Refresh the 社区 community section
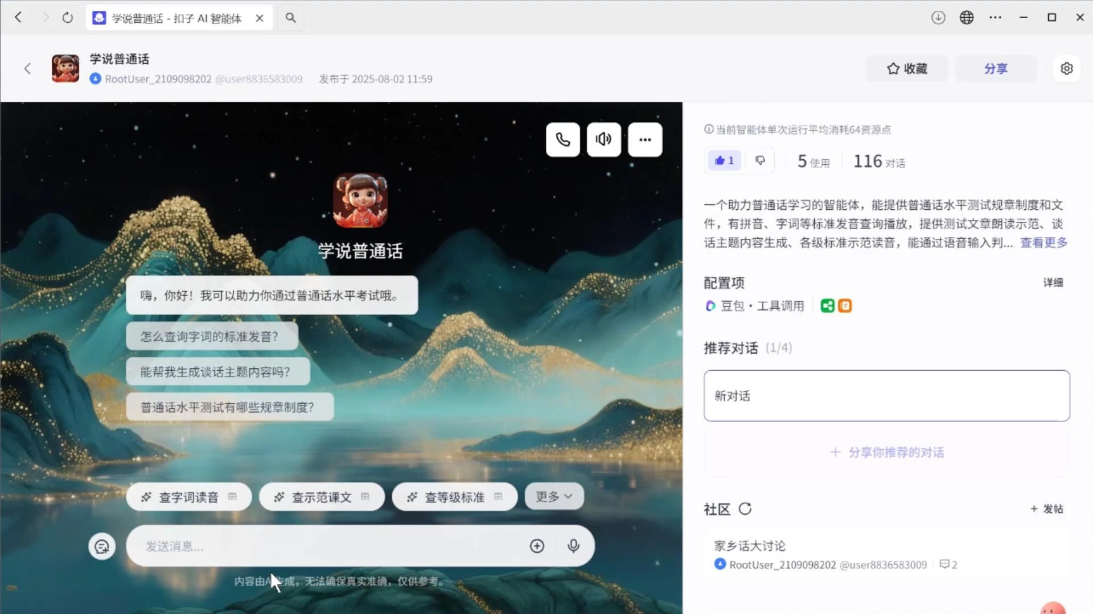The image size is (1093, 614). pyautogui.click(x=745, y=509)
